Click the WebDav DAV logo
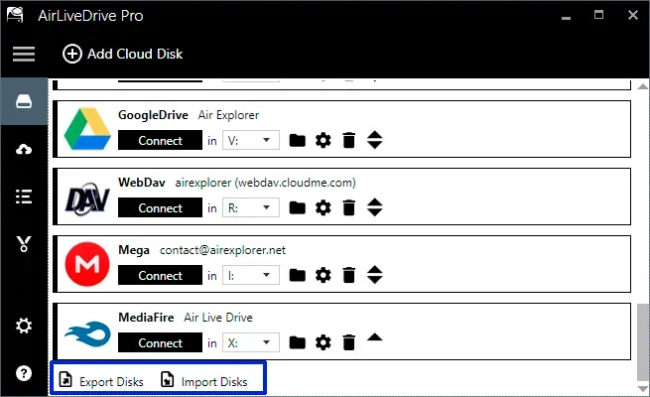This screenshot has height=397, width=650. 87,199
